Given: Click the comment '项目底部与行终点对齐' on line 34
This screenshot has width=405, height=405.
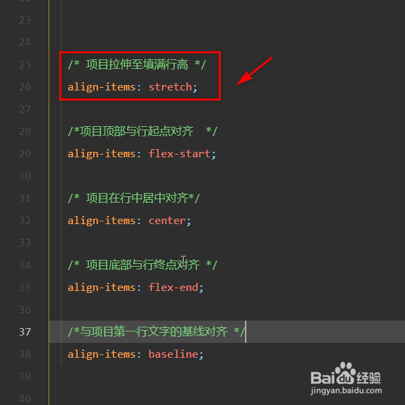Looking at the screenshot, I should (x=142, y=265).
